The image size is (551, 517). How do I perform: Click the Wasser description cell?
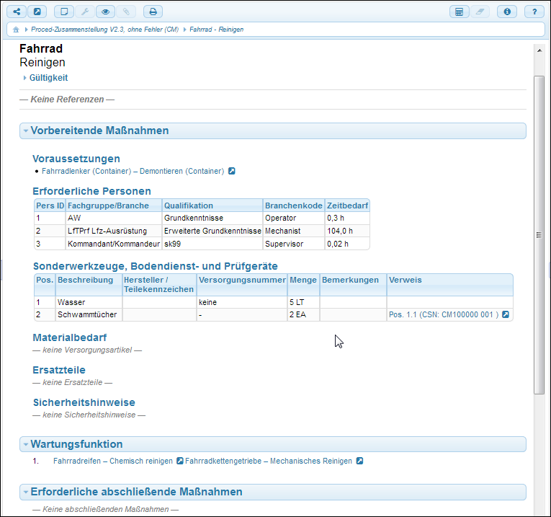click(x=89, y=302)
